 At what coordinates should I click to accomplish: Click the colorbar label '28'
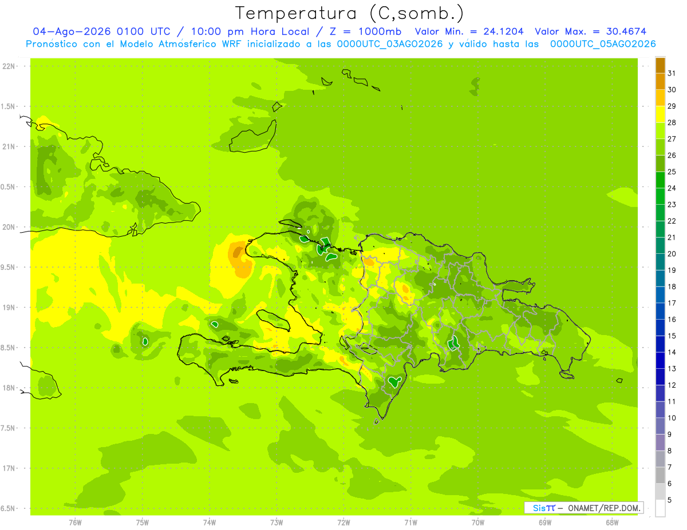click(x=672, y=122)
